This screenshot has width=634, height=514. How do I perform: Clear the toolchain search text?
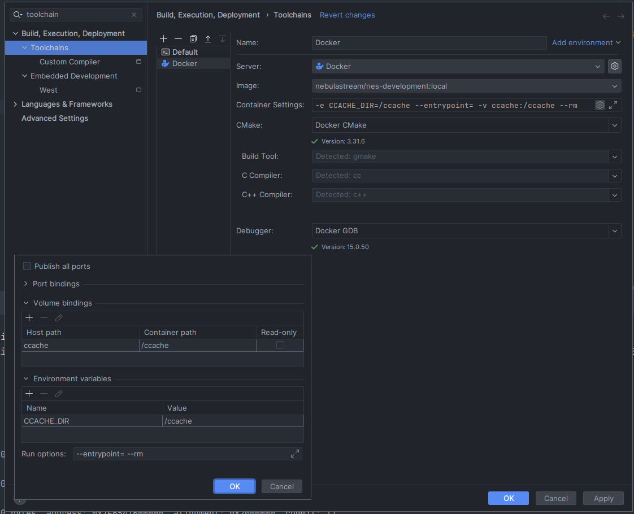[134, 15]
